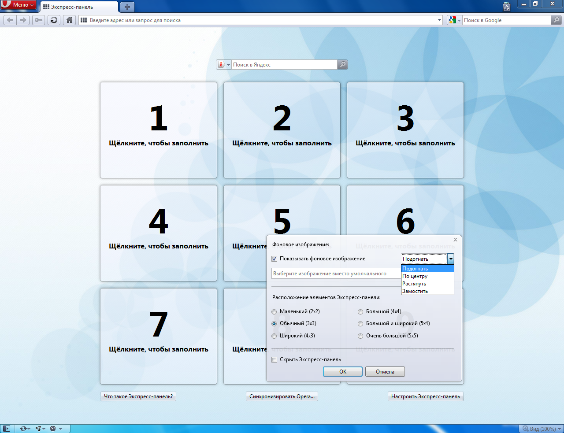Fill Speed Dial cell number 4
This screenshot has width=564, height=433.
tap(159, 233)
